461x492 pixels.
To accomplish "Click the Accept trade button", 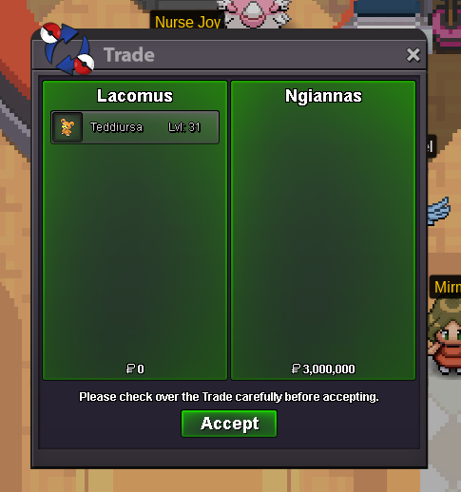I will (x=229, y=424).
